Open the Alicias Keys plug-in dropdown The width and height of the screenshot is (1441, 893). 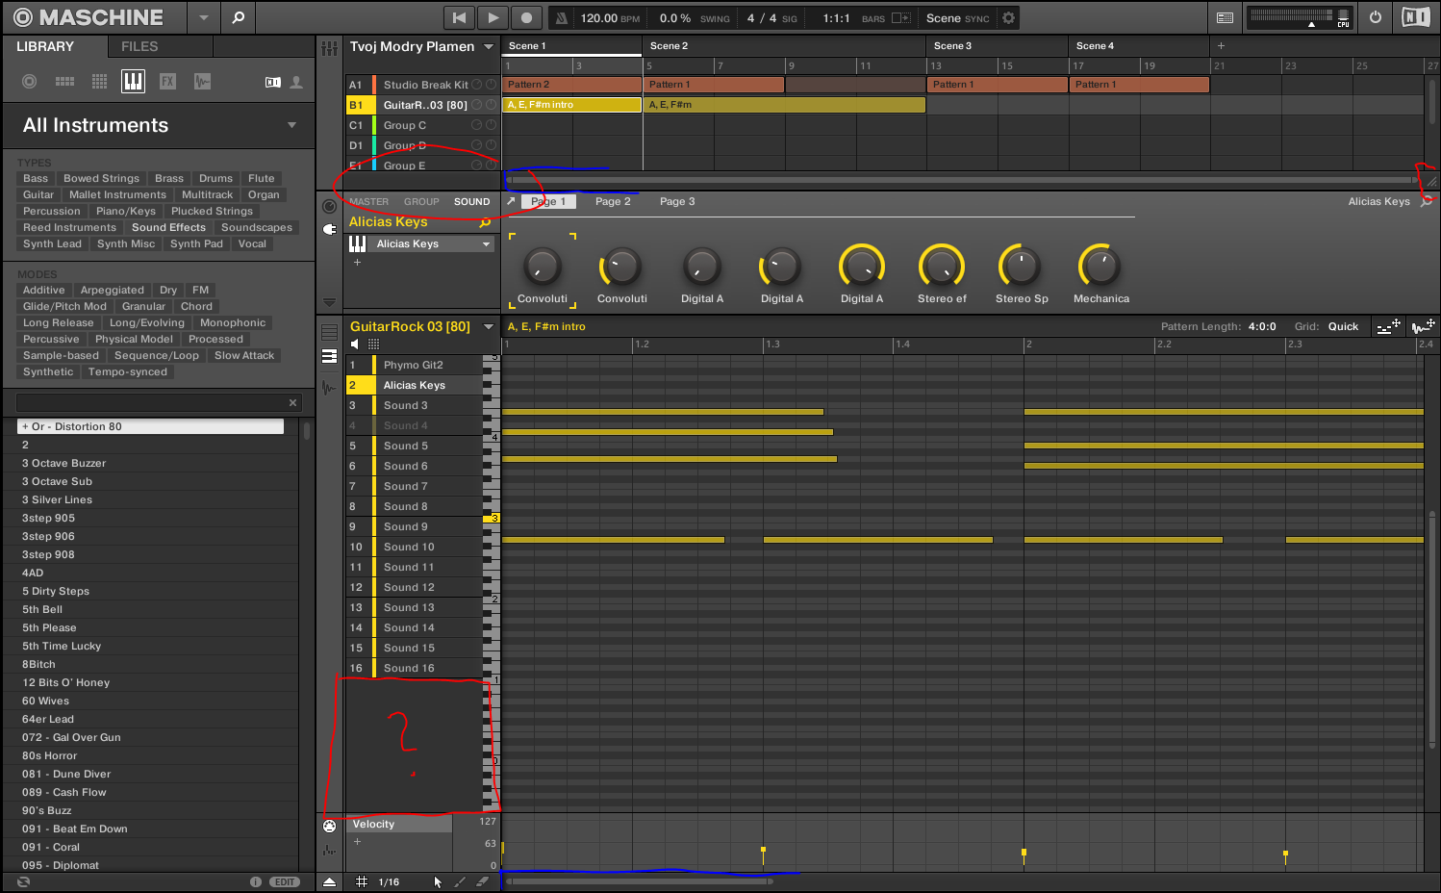pos(486,244)
